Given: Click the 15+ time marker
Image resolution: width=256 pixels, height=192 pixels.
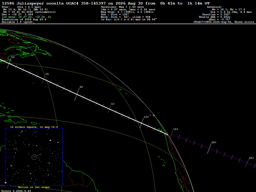Looking at the screenshot, I should click(176, 129).
